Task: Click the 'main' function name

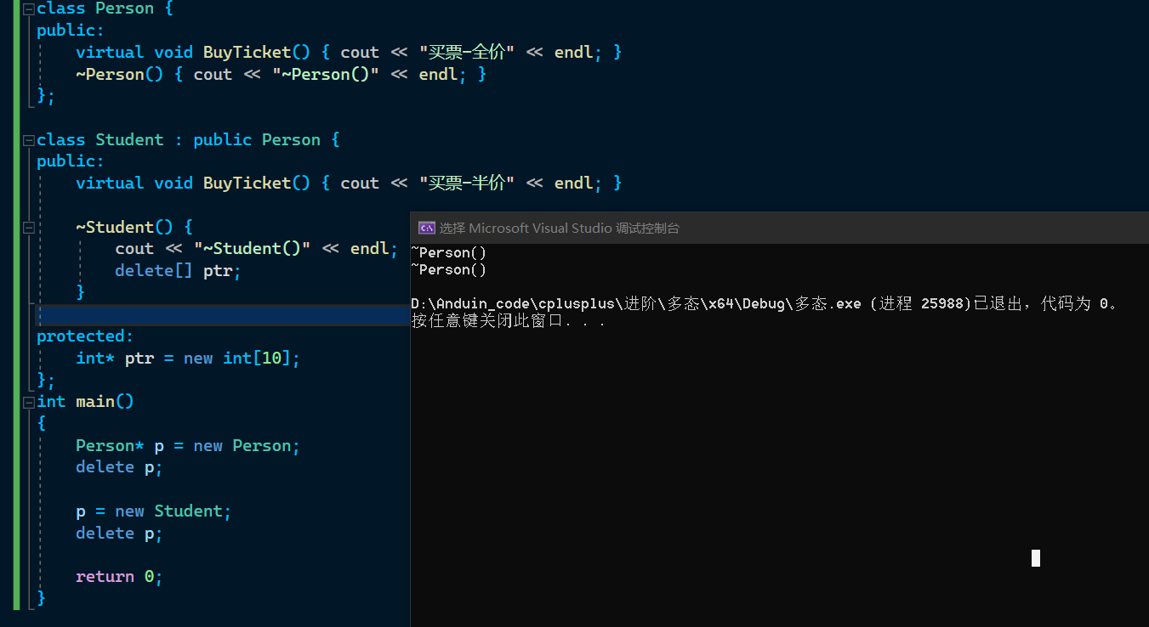Action: [95, 401]
